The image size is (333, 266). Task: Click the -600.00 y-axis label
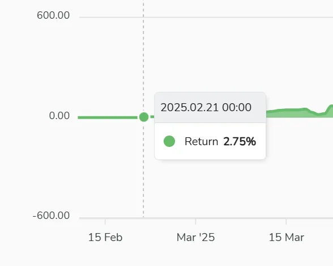[51, 216]
